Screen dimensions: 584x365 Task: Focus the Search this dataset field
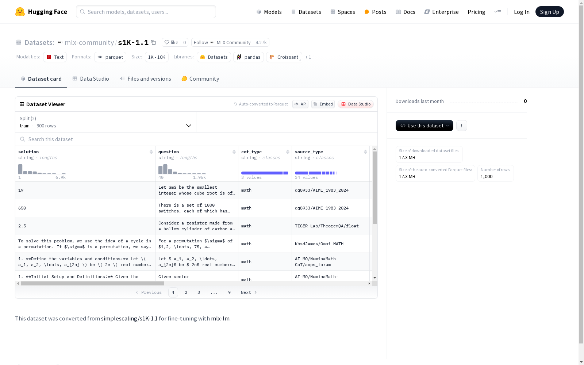(x=196, y=139)
